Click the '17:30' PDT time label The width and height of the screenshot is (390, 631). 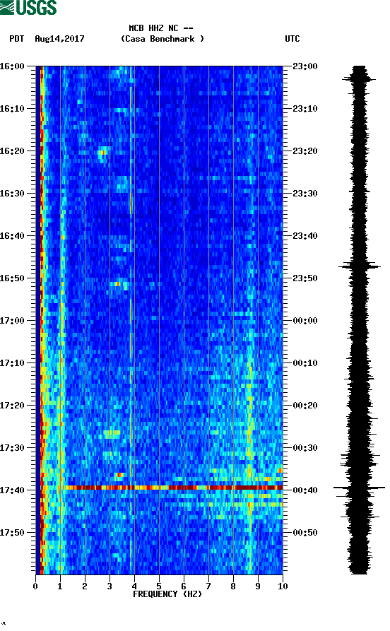click(12, 448)
